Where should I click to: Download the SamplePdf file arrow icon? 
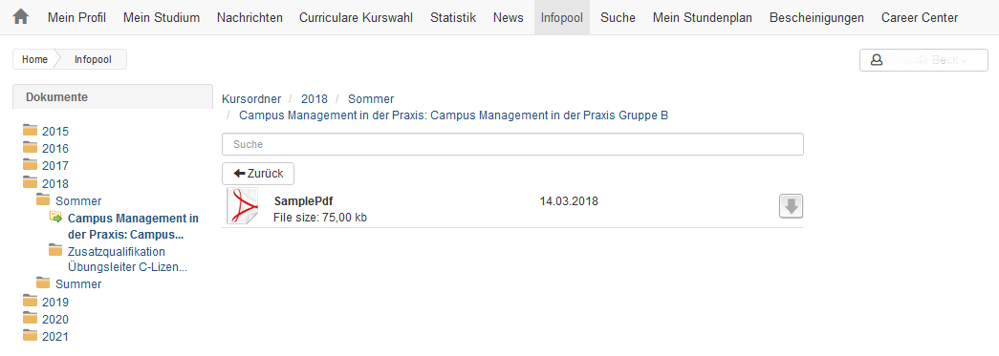pyautogui.click(x=791, y=206)
